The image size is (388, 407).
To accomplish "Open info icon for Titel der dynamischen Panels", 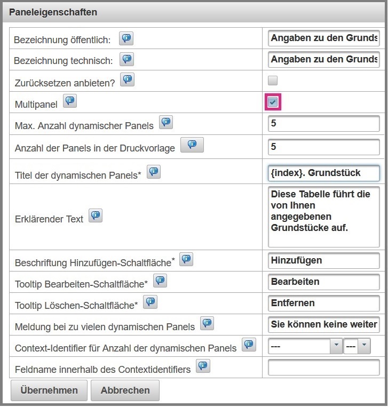I will pyautogui.click(x=154, y=172).
